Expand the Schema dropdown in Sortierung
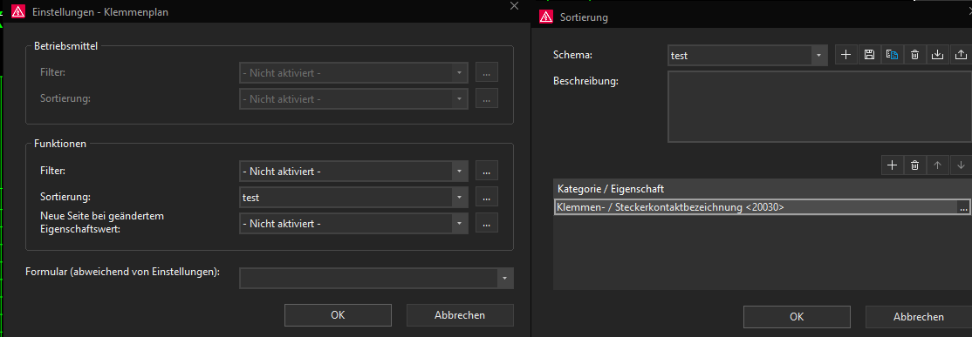972x337 pixels. coord(819,55)
